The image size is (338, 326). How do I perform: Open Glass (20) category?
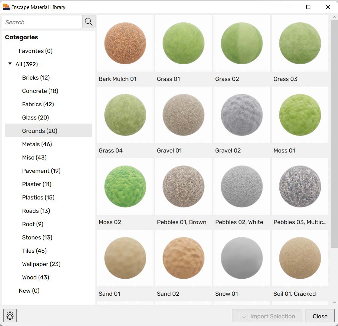[35, 118]
